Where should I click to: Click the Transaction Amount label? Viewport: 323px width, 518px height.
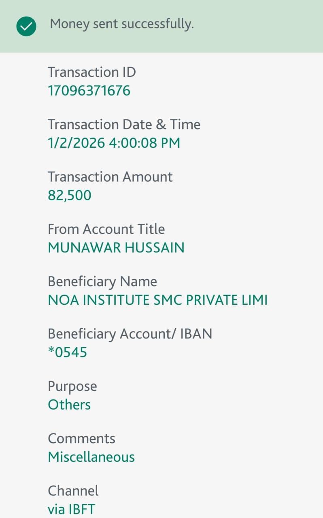(x=110, y=177)
